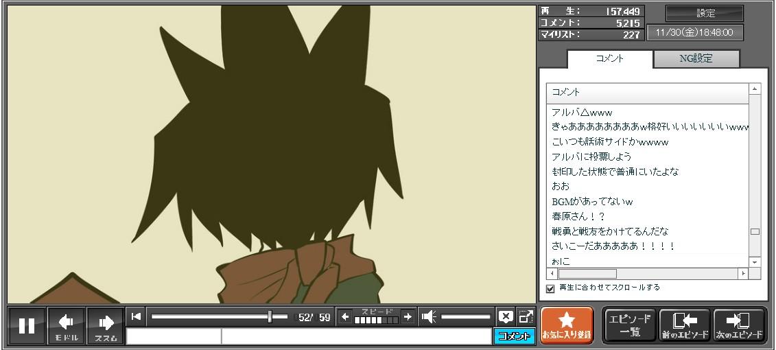Go to the previous episode
The height and width of the screenshot is (350, 776).
click(684, 325)
